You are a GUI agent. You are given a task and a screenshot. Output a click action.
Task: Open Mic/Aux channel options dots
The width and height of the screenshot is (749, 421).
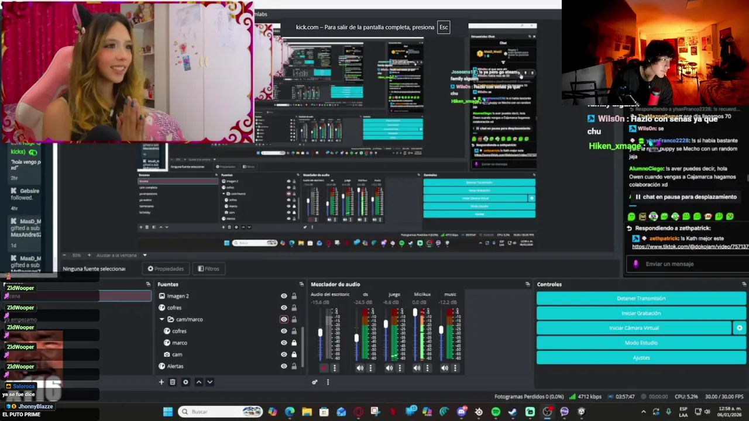[427, 368]
